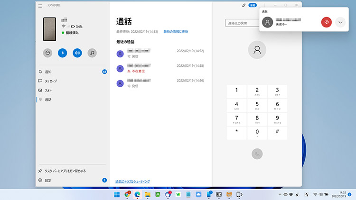Screen dimensions: 356x200
Task: Open the hamburger navigation menu
Action: (40, 6)
